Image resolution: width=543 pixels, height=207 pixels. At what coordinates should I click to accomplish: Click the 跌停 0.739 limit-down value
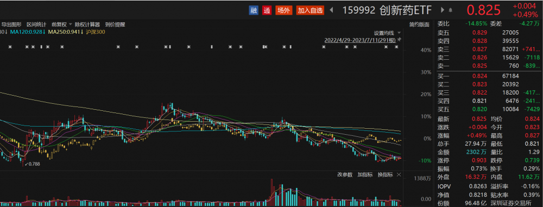tap(533, 161)
